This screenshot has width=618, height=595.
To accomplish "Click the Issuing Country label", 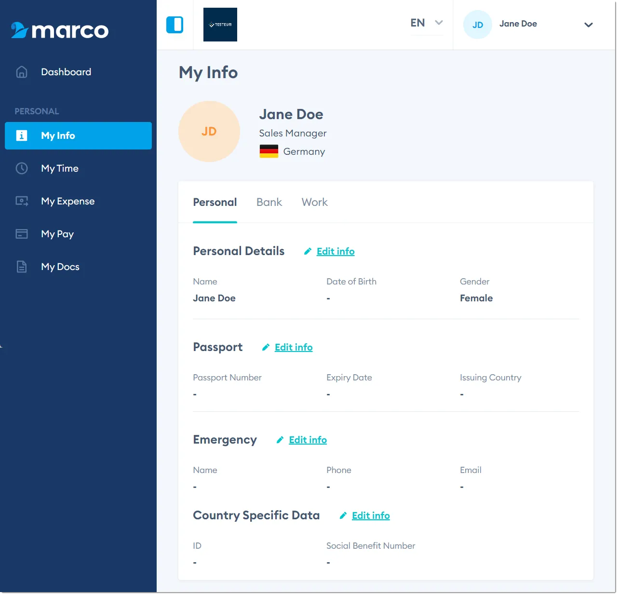I will click(x=491, y=378).
